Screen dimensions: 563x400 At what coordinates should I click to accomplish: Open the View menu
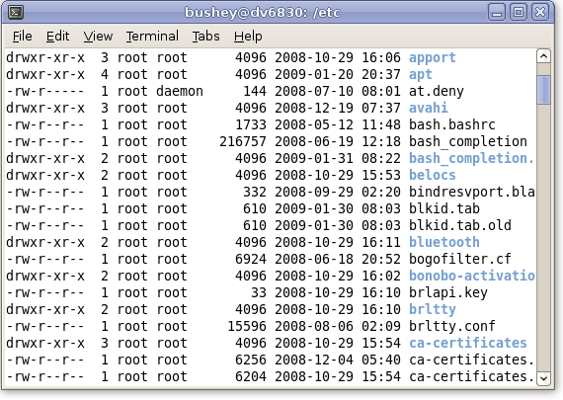click(98, 37)
